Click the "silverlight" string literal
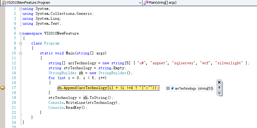This screenshot has width=257, height=128. (229, 63)
